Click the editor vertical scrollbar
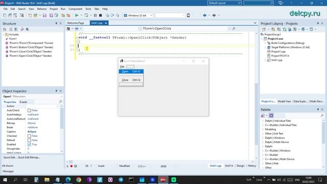The image size is (327, 184). pos(256,96)
